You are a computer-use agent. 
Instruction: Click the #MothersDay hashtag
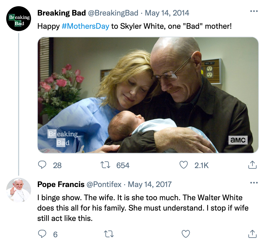point(85,26)
